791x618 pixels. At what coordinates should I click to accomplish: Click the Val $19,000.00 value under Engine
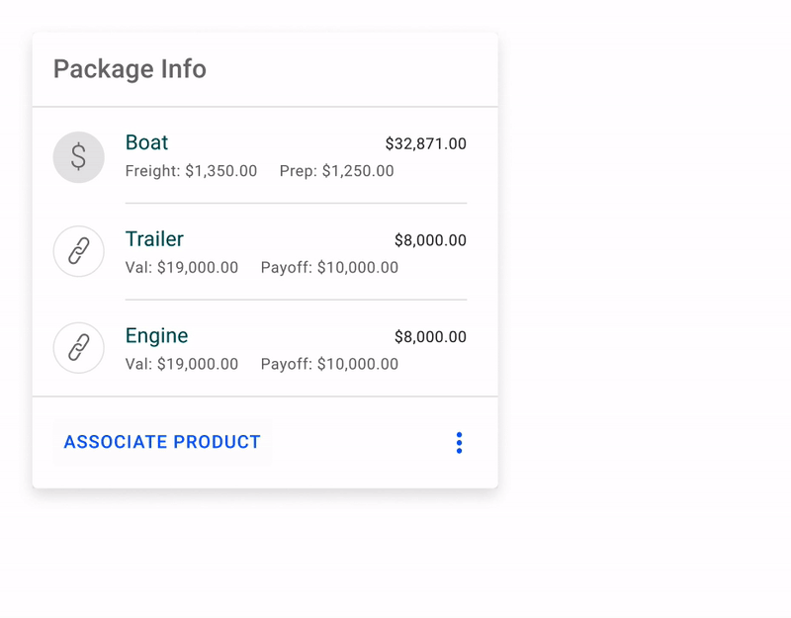pyautogui.click(x=181, y=364)
